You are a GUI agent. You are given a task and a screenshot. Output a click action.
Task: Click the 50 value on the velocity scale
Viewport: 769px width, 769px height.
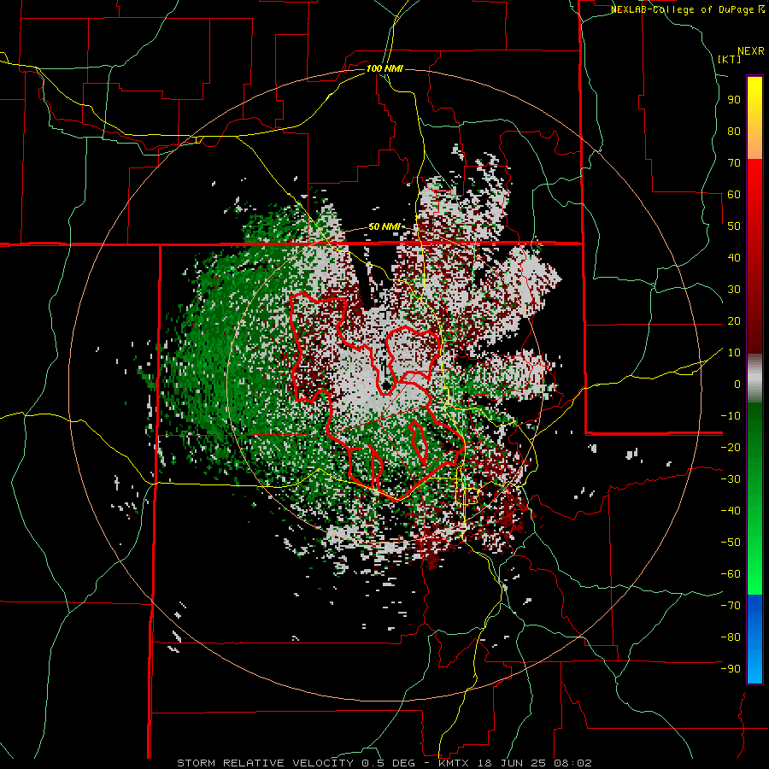click(x=734, y=226)
